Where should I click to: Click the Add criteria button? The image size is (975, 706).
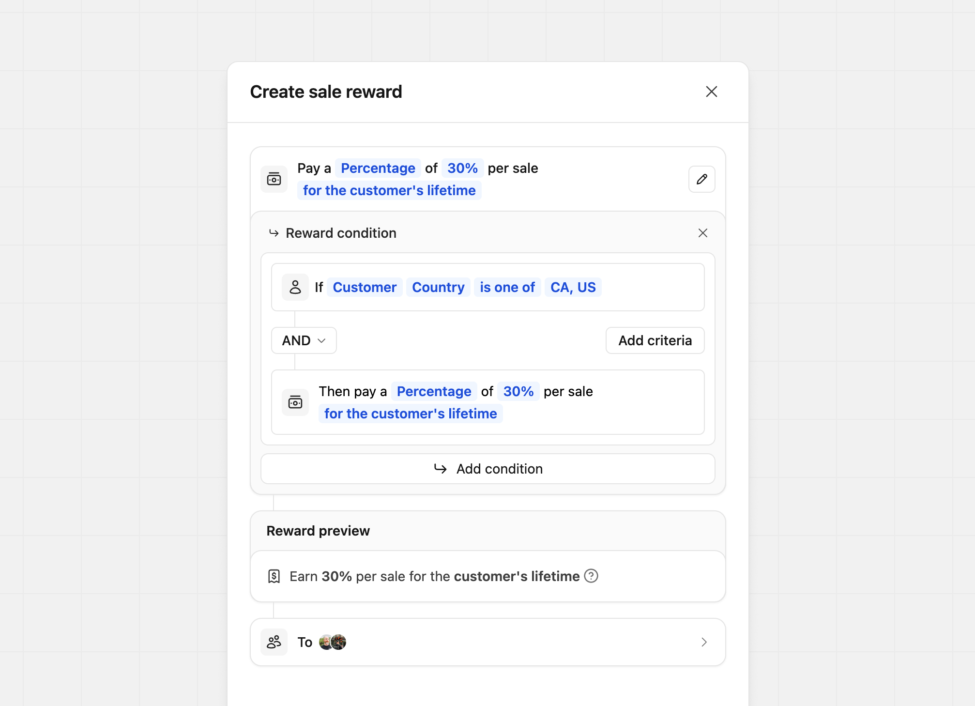[655, 340]
